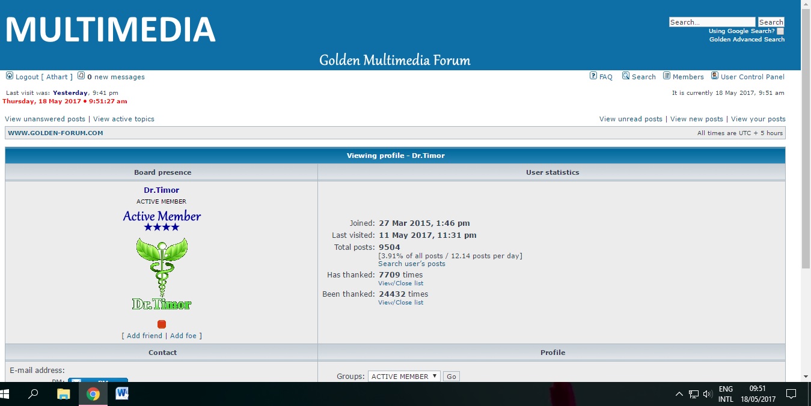Click Logout [ Athart ] link
The width and height of the screenshot is (811, 406).
pos(44,77)
